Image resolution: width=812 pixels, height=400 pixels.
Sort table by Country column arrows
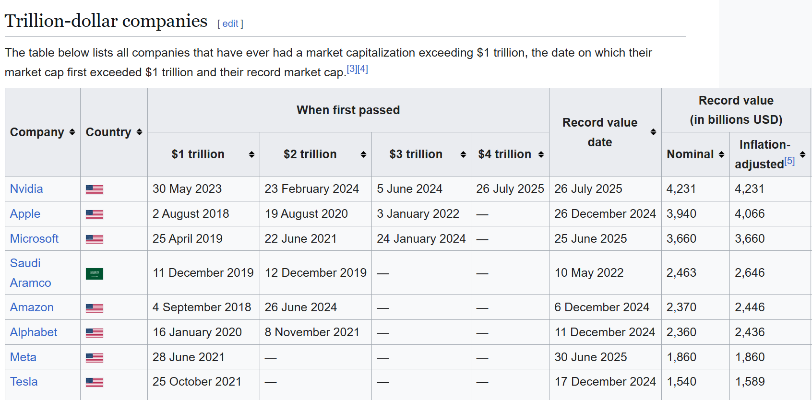(x=139, y=132)
